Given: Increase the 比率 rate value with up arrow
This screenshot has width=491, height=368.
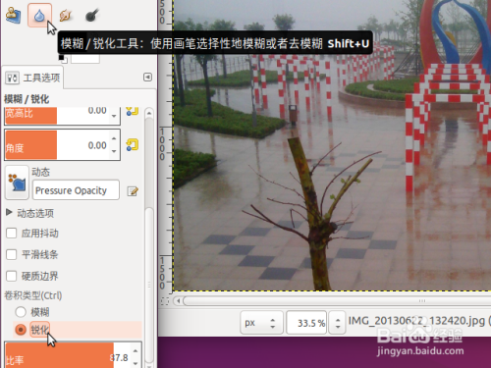Looking at the screenshot, I should 136,351.
